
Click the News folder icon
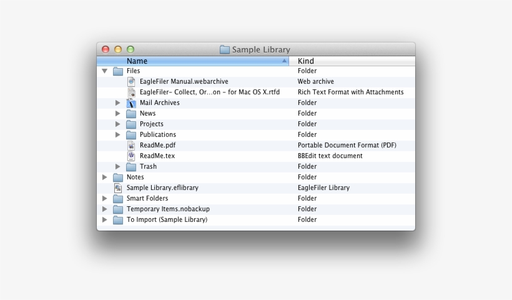131,114
